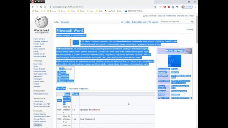
Task: Jump to Referências in the index
Action: 64,78
